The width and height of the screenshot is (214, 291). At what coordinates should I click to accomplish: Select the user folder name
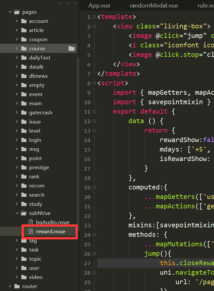tap(34, 268)
